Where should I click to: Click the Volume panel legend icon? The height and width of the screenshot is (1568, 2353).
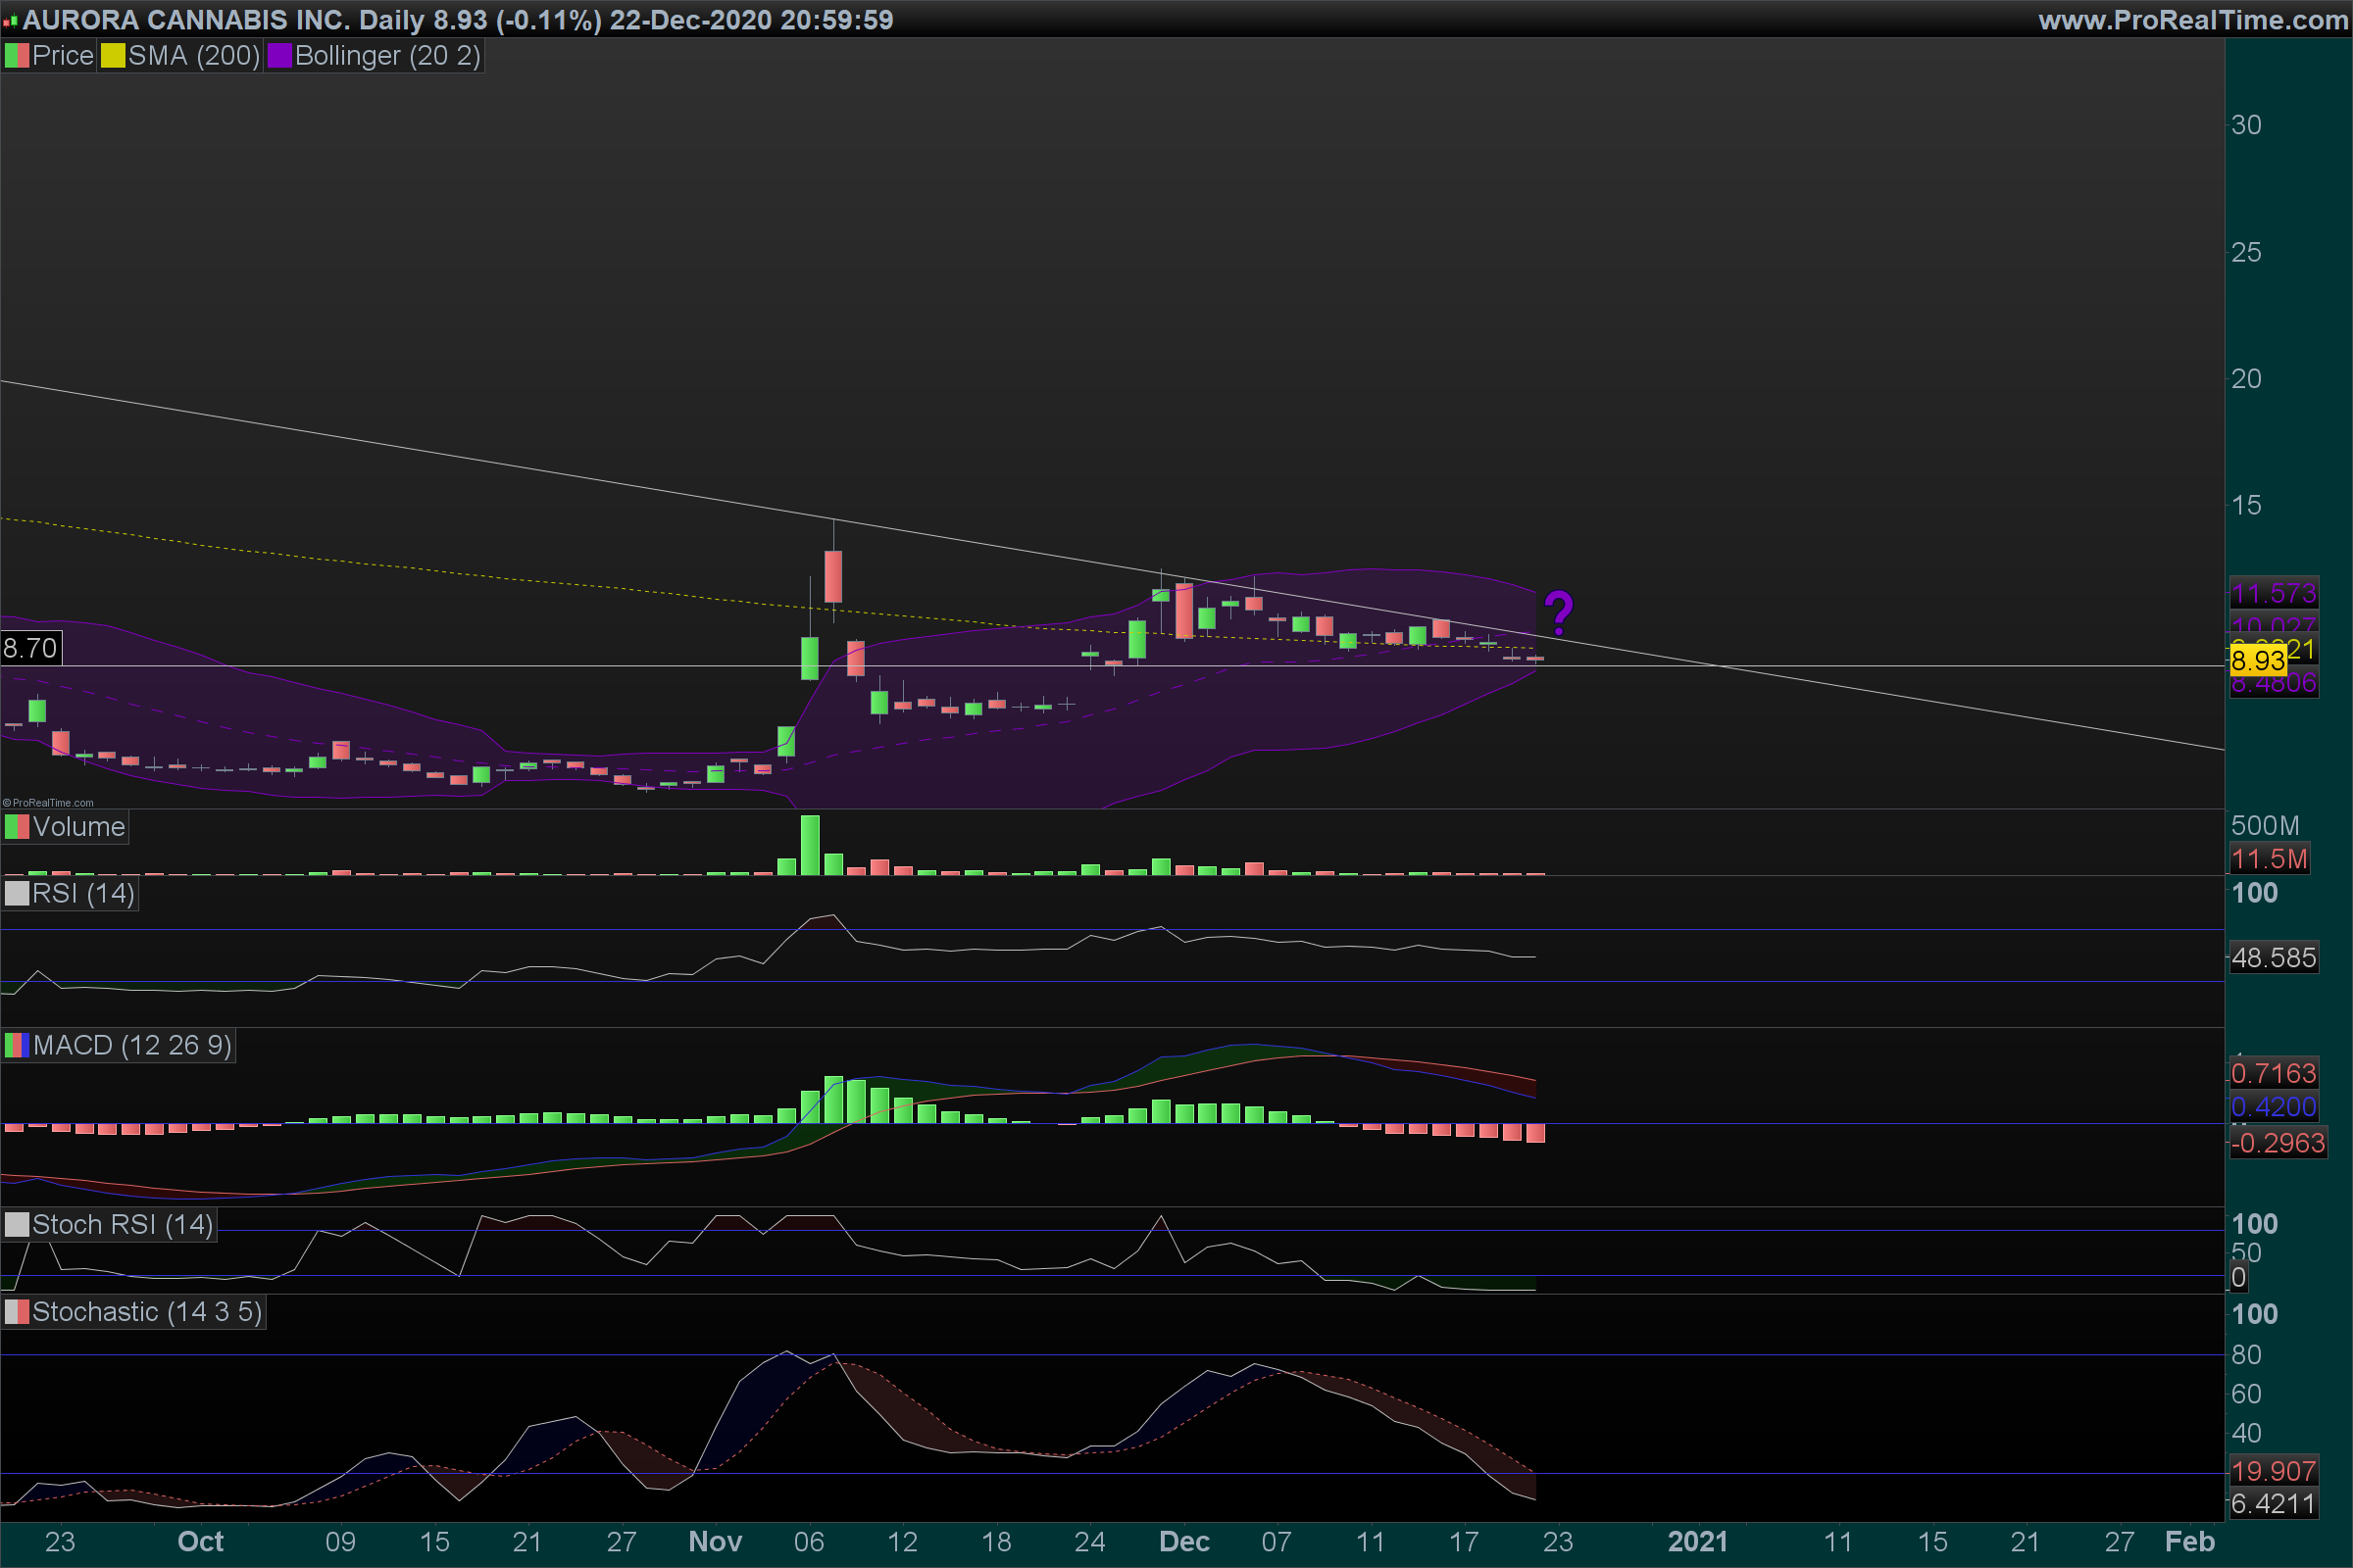[x=17, y=827]
